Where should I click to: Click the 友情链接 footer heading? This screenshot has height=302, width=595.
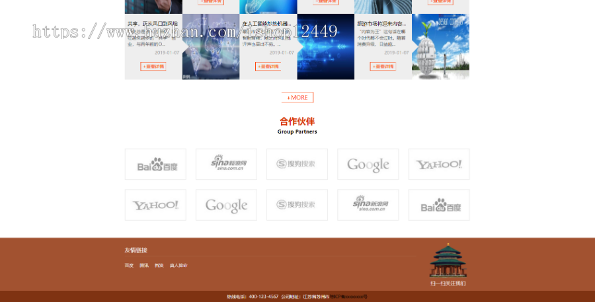click(x=136, y=250)
